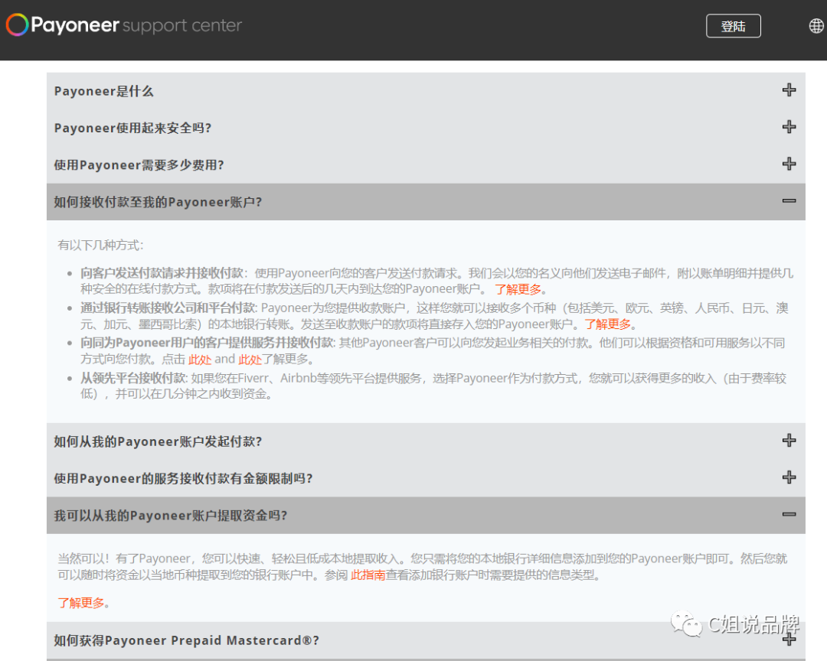
Task: Select the bold text 向客户发送付款请求并接收付款
Action: coord(162,273)
